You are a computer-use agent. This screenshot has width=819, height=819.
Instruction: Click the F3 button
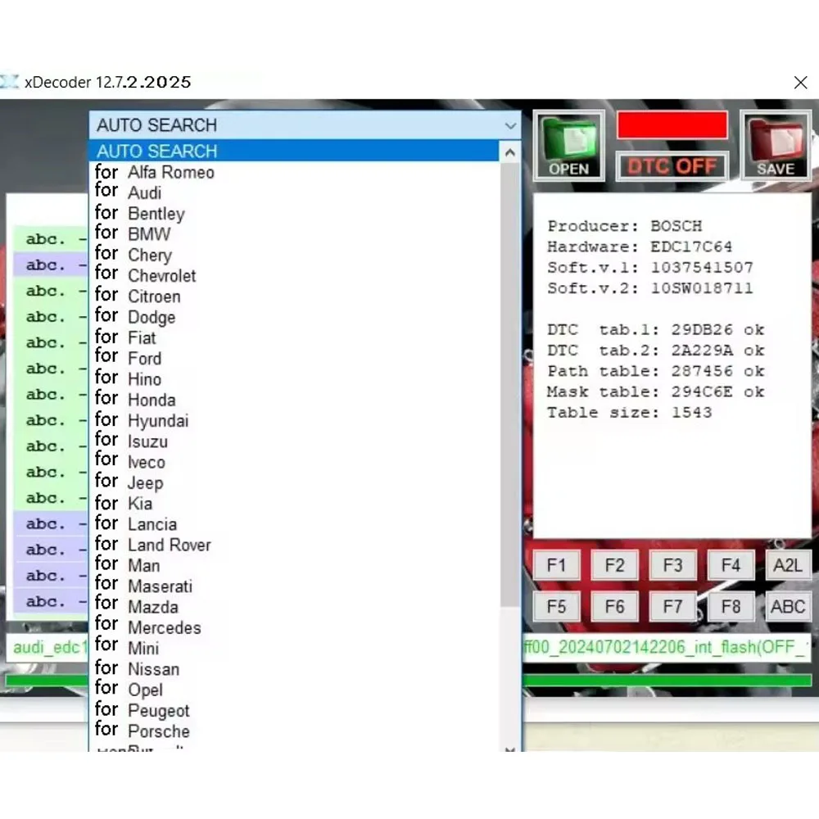click(x=672, y=565)
